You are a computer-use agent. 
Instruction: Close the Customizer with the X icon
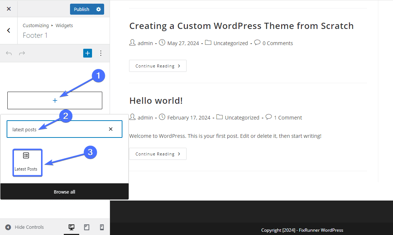[x=9, y=9]
